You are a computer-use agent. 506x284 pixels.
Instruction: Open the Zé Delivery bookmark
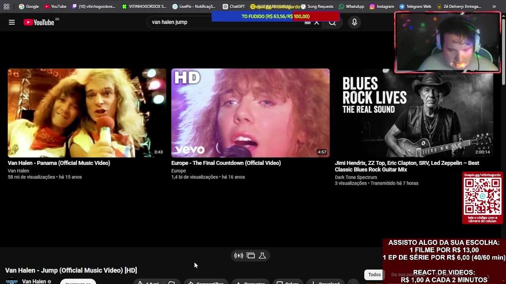[x=459, y=6]
